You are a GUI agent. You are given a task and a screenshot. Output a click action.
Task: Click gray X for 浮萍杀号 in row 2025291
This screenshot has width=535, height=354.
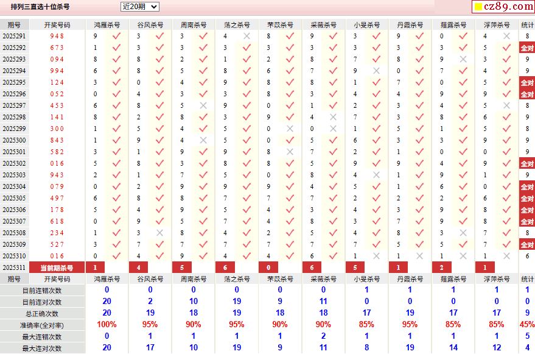[x=506, y=36]
